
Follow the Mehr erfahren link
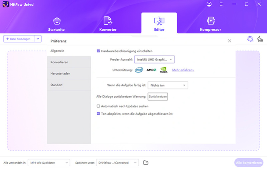[183, 70]
